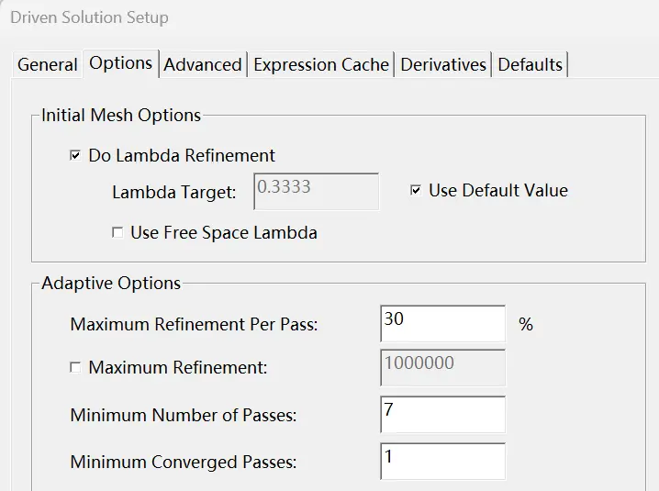The height and width of the screenshot is (491, 659).
Task: Enable the Use Free Space Lambda checkbox
Action: (117, 232)
